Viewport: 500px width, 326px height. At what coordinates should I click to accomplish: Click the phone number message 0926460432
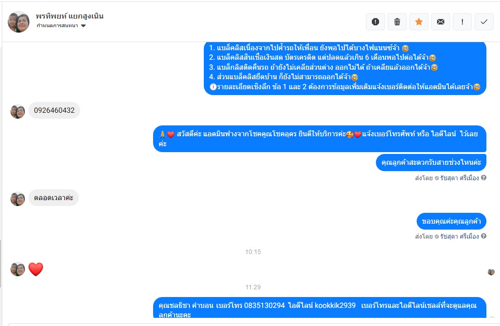(x=54, y=110)
